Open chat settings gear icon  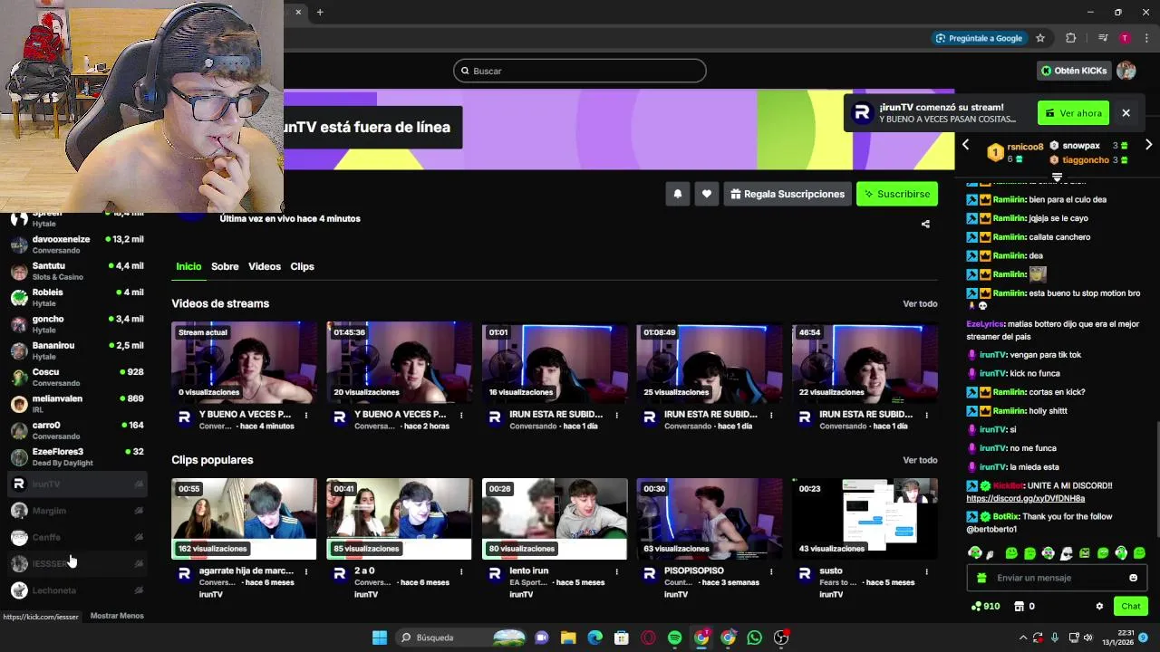(x=1099, y=606)
